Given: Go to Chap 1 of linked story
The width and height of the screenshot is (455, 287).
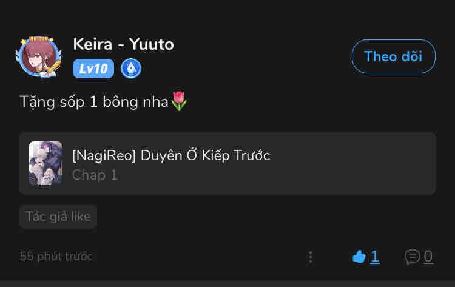Looking at the screenshot, I should tap(95, 175).
